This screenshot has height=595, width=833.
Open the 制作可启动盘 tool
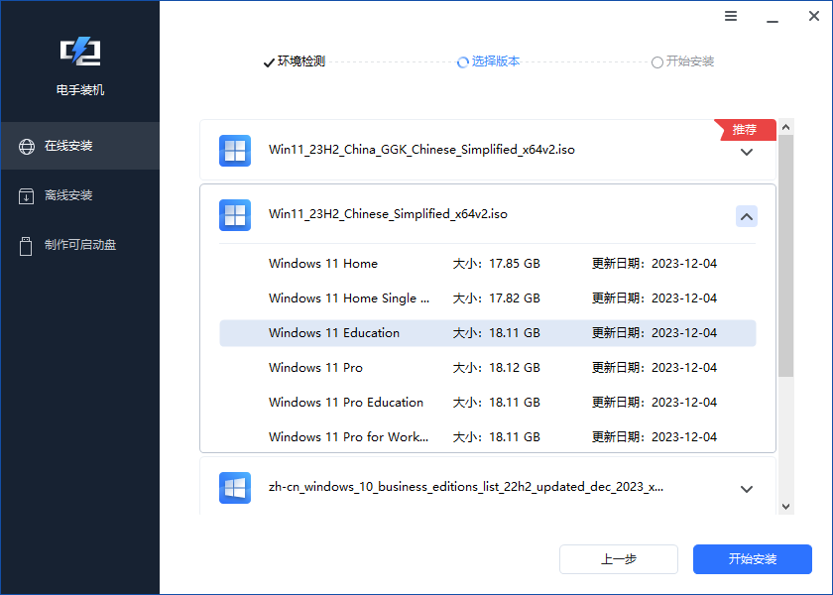click(79, 245)
